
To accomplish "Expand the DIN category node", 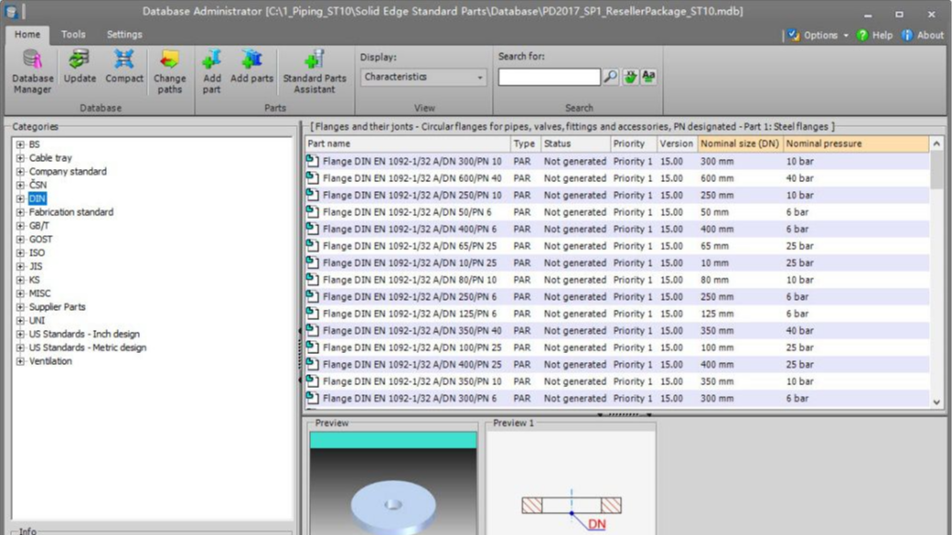I will click(x=20, y=199).
